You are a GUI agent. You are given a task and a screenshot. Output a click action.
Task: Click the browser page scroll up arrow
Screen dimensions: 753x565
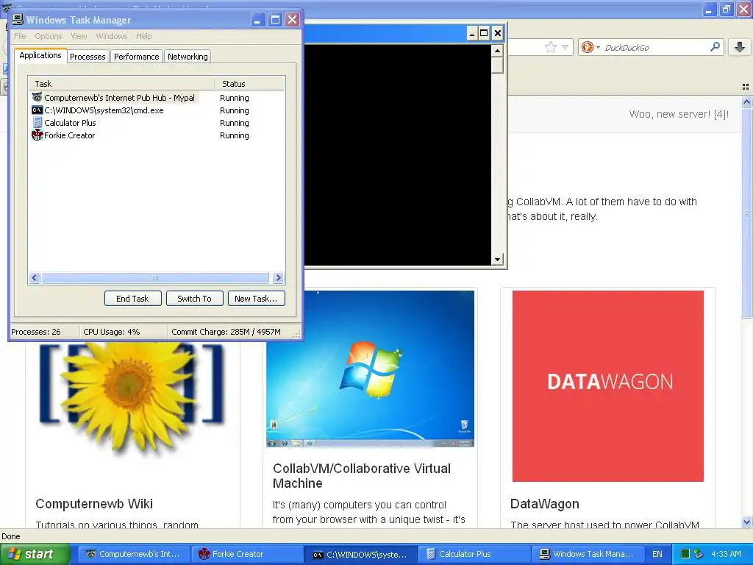click(x=746, y=102)
